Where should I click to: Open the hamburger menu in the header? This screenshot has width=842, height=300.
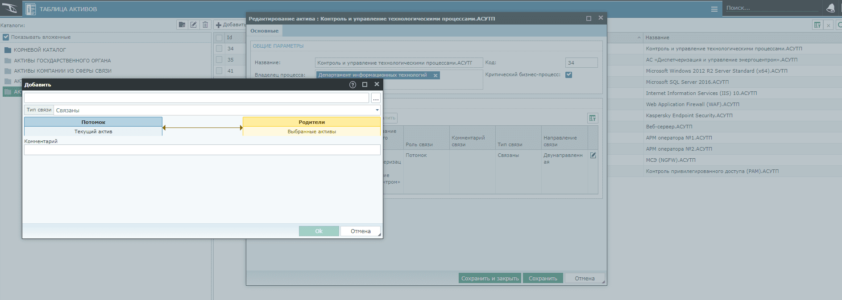pos(714,9)
